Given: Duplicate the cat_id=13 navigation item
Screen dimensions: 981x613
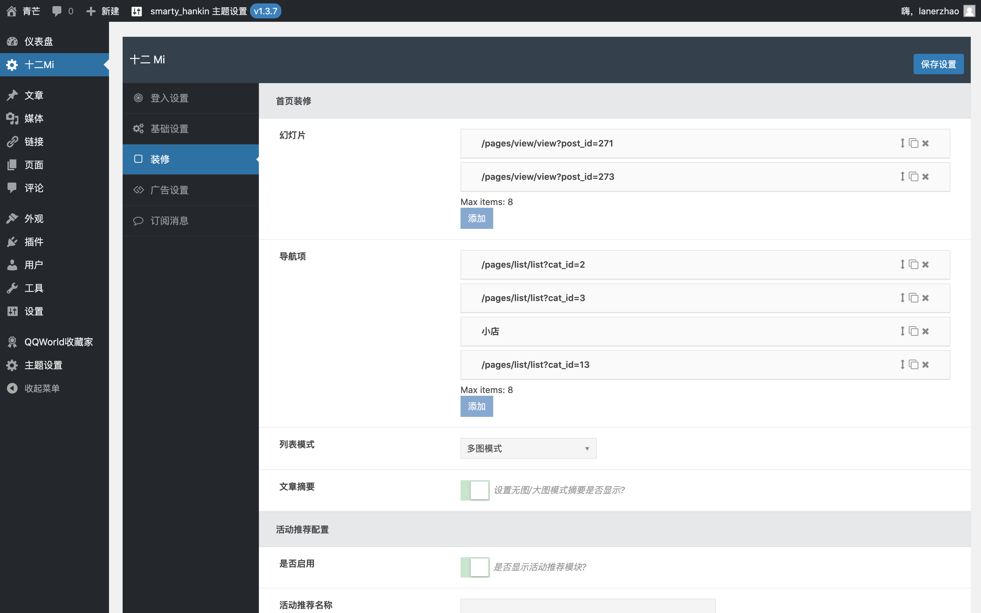Looking at the screenshot, I should pyautogui.click(x=913, y=364).
